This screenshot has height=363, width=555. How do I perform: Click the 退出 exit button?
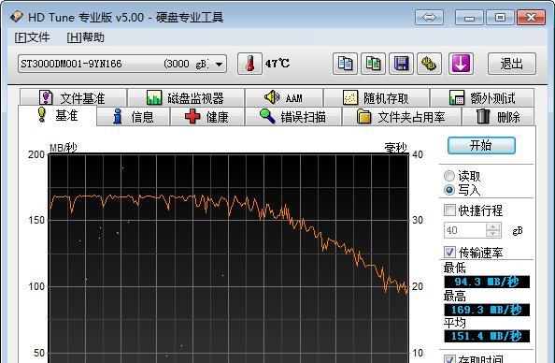[511, 64]
